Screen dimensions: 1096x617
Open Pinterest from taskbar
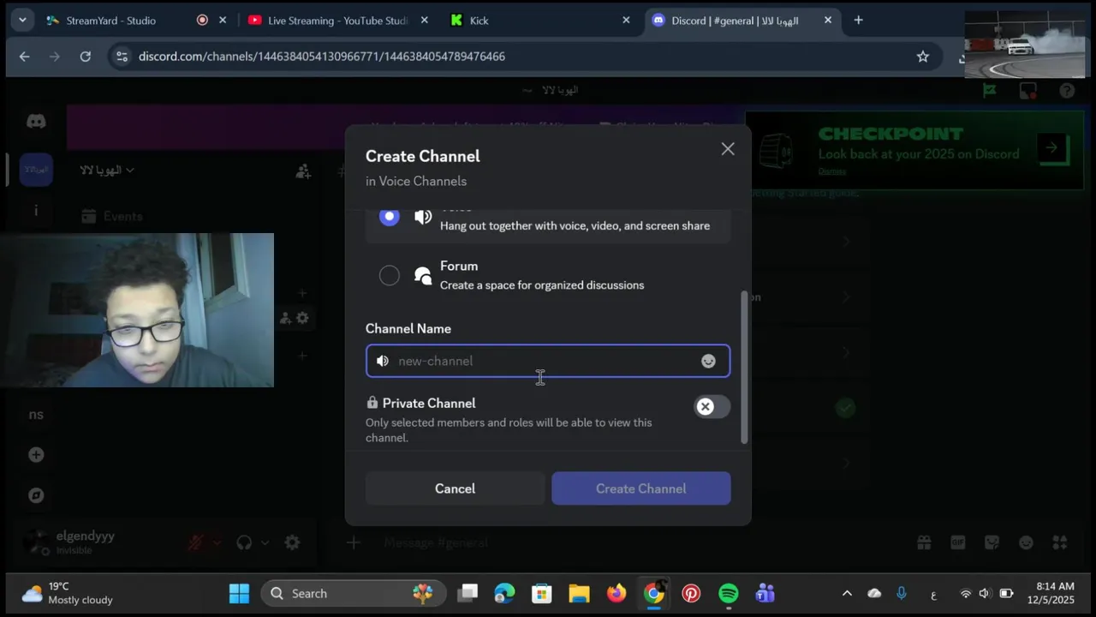(691, 593)
